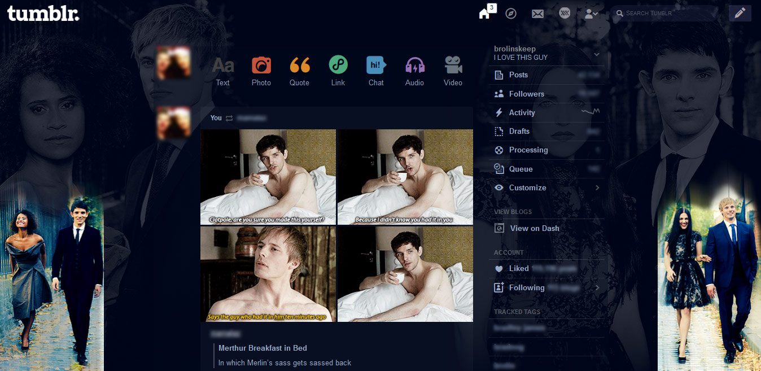Click the reblog arrows icon beside You
The height and width of the screenshot is (371, 761).
(x=229, y=118)
